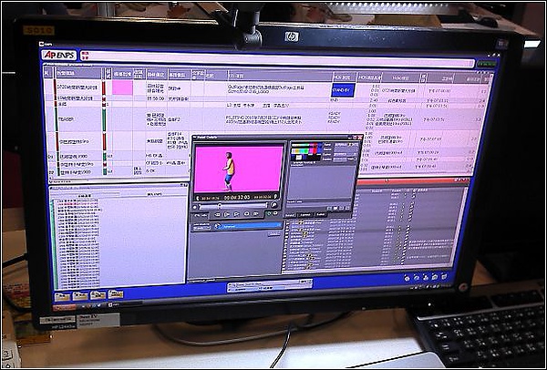Click the fourth icon in the bottom taskbar
547x370 pixels.
point(115,294)
